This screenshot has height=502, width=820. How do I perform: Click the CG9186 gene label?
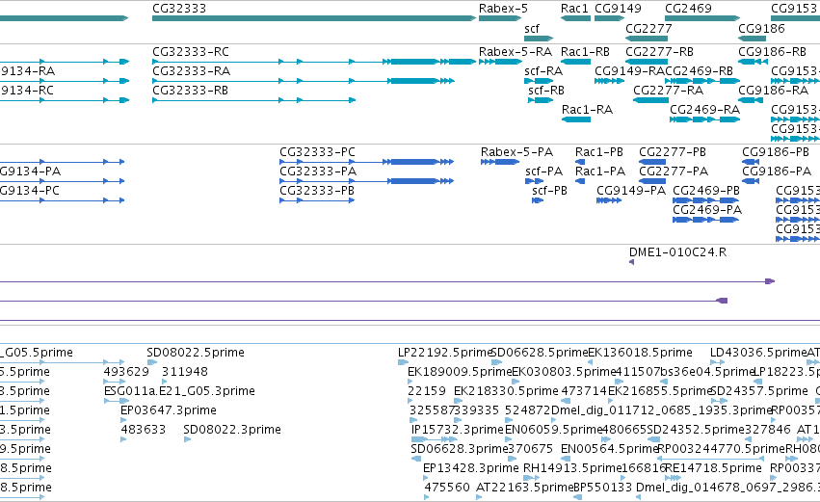761,29
